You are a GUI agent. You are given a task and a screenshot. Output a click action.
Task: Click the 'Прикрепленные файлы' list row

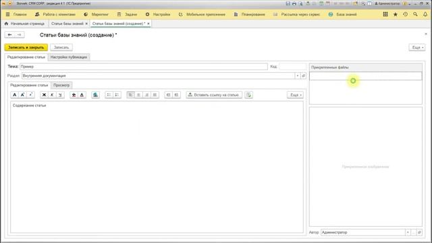[x=365, y=76]
